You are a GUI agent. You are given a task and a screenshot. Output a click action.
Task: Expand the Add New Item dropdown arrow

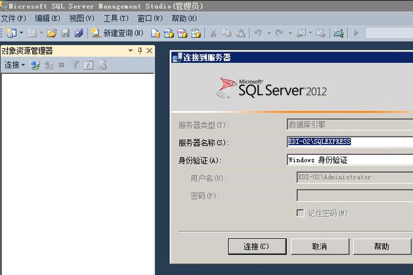point(41,33)
